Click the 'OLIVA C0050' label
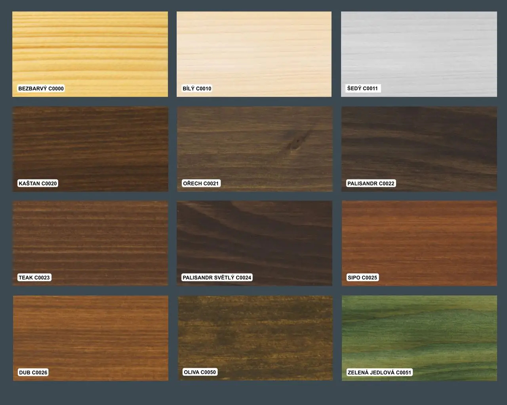 click(x=200, y=372)
